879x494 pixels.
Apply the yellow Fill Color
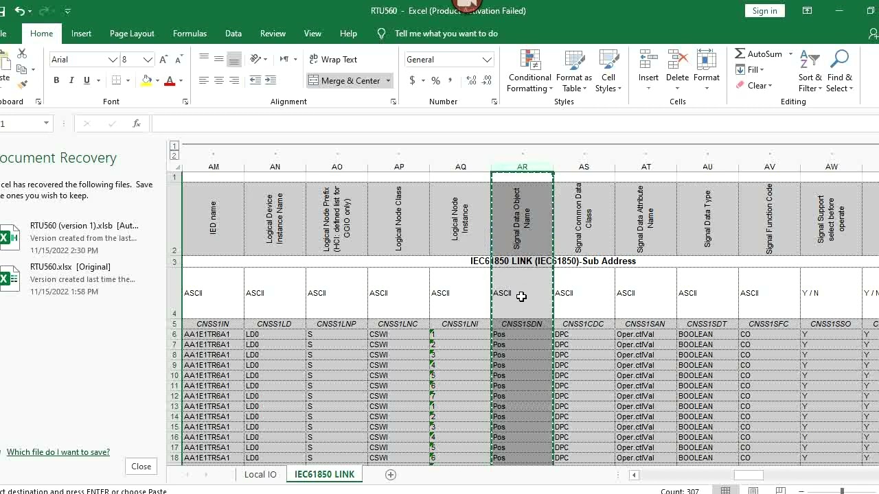146,80
